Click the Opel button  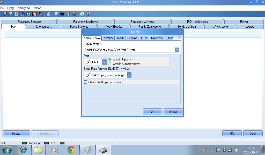click(x=253, y=133)
